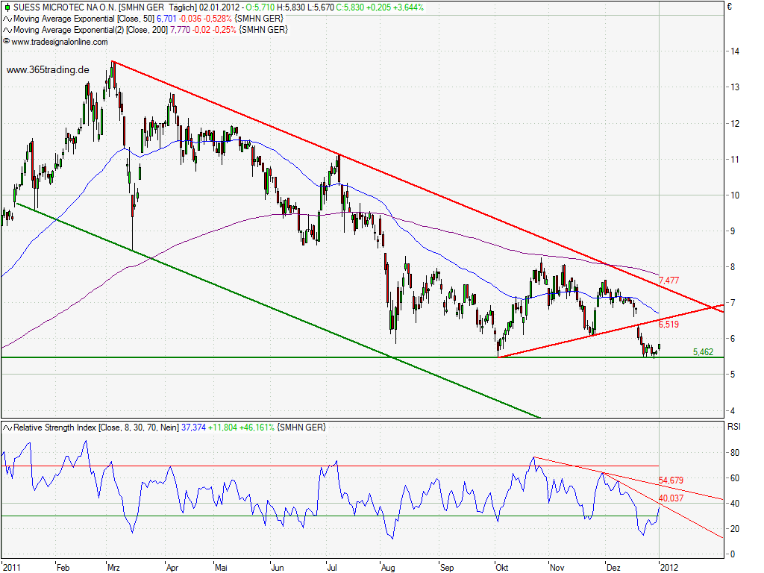The width and height of the screenshot is (764, 573).
Task: Click the candlestick icon beside SUESS MICROTEC
Action: click(x=7, y=7)
